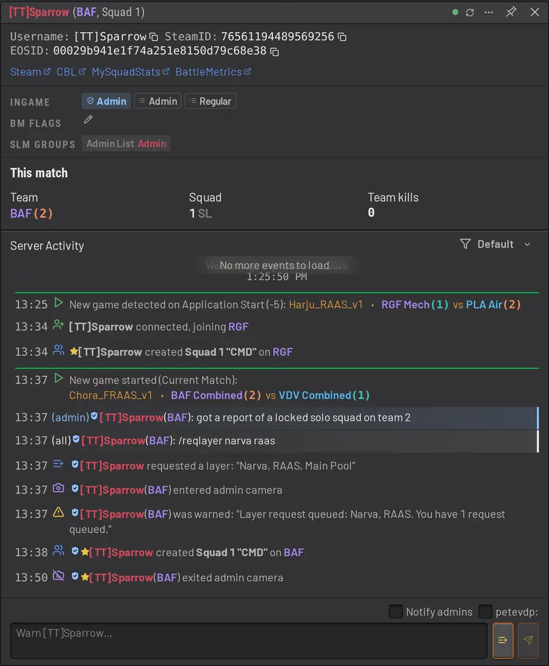549x666 pixels.
Task: Pin the player panel
Action: [511, 12]
